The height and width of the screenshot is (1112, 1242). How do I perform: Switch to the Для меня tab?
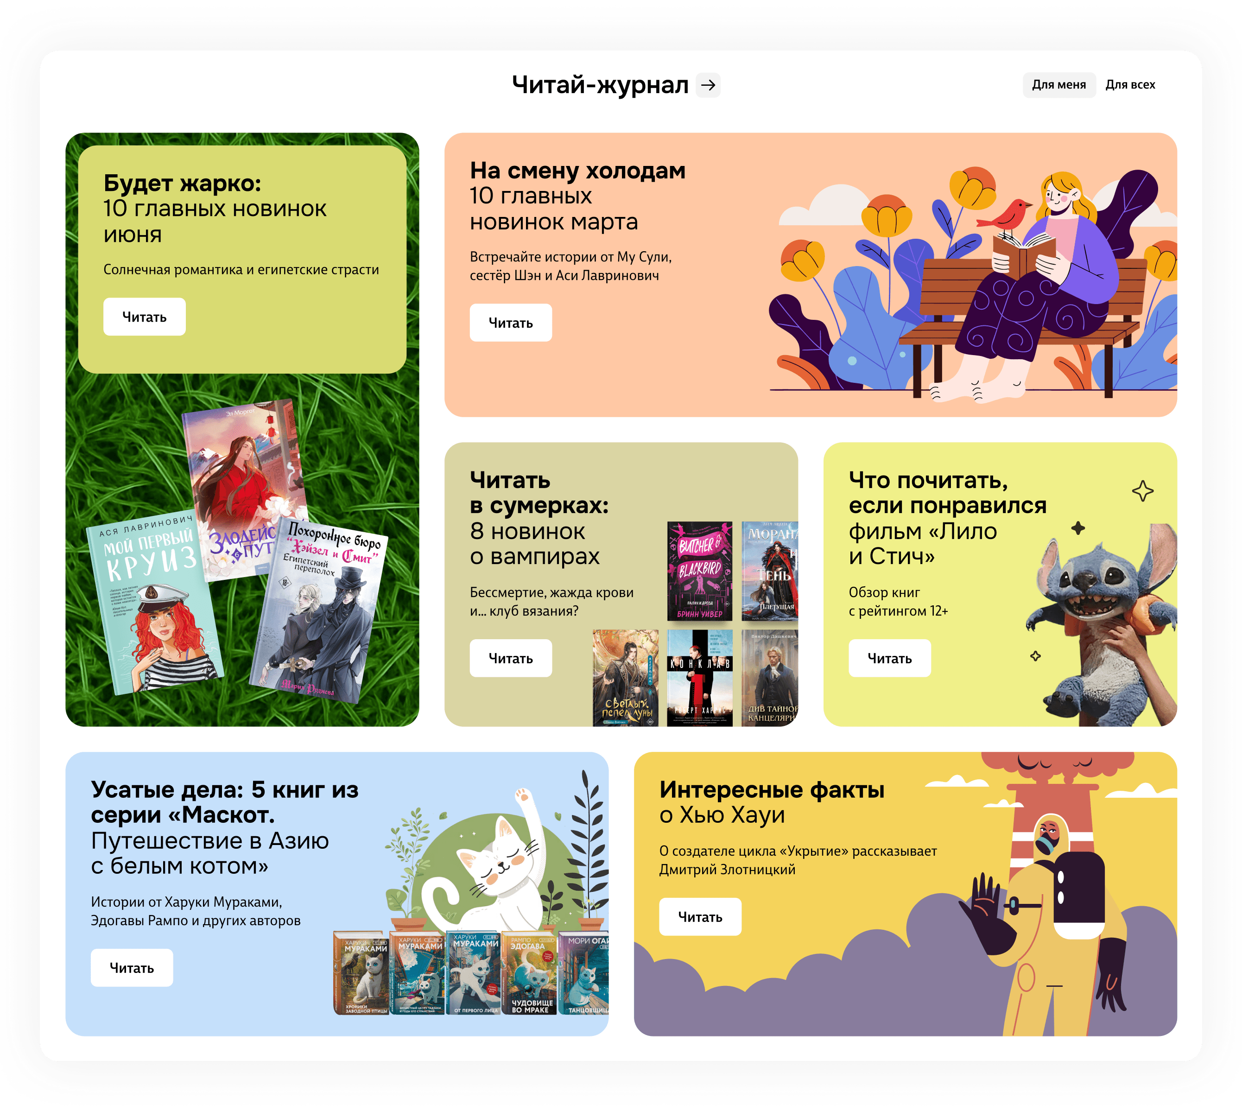(1058, 85)
